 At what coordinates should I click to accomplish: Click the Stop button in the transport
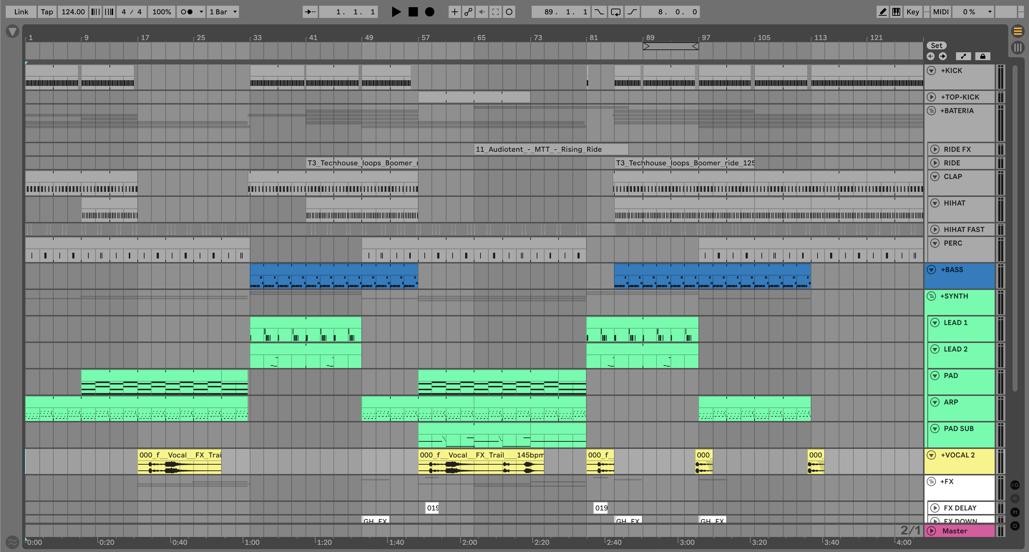click(x=413, y=12)
